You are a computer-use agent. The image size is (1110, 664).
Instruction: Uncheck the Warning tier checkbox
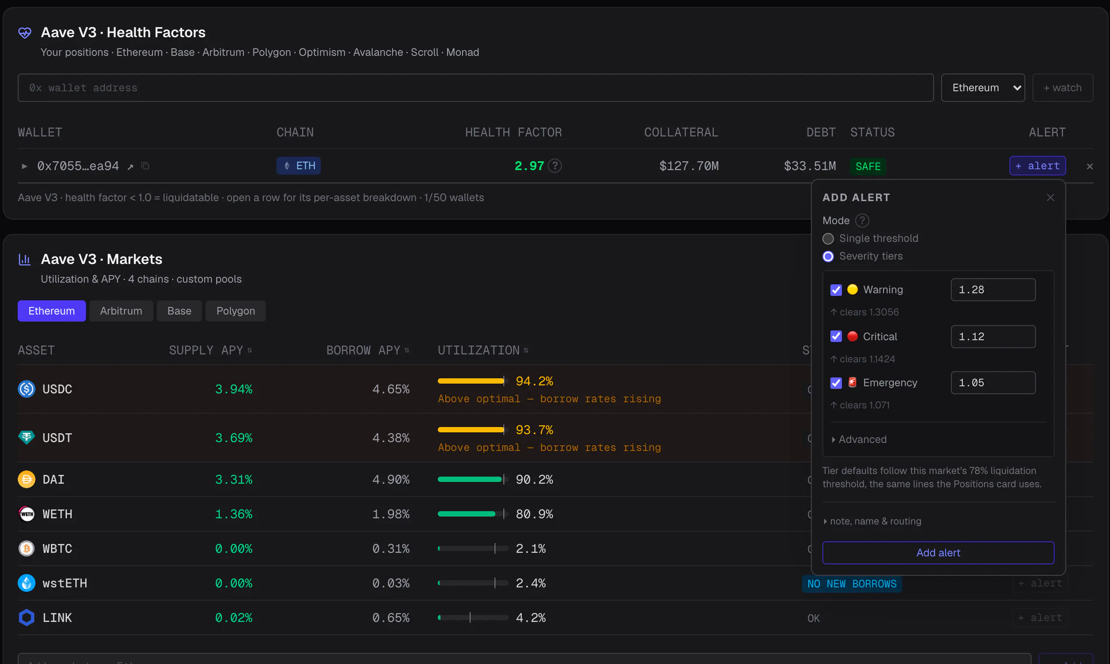pyautogui.click(x=836, y=290)
